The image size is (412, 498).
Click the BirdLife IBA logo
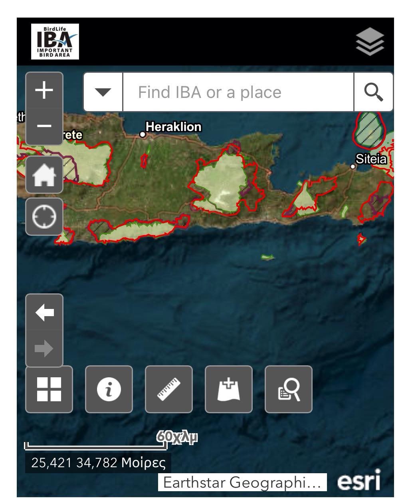55,42
